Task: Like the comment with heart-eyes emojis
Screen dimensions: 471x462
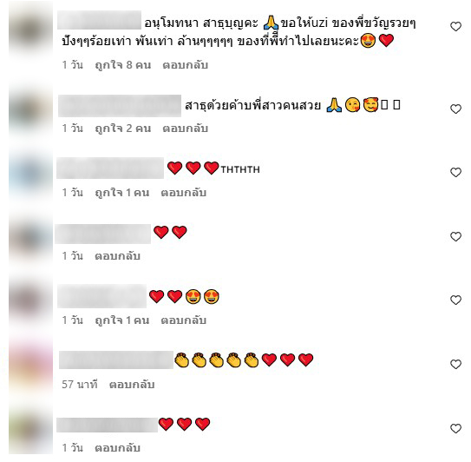Action: (x=455, y=300)
